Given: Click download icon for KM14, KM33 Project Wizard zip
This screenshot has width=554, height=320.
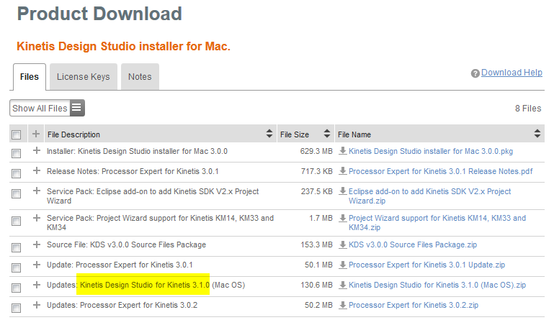Looking at the screenshot, I should 342,218.
